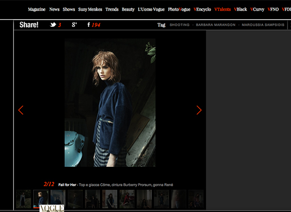Open the VTalents section

[222, 9]
